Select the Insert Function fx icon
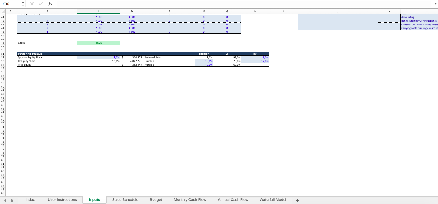The height and width of the screenshot is (204, 438). (50, 4)
